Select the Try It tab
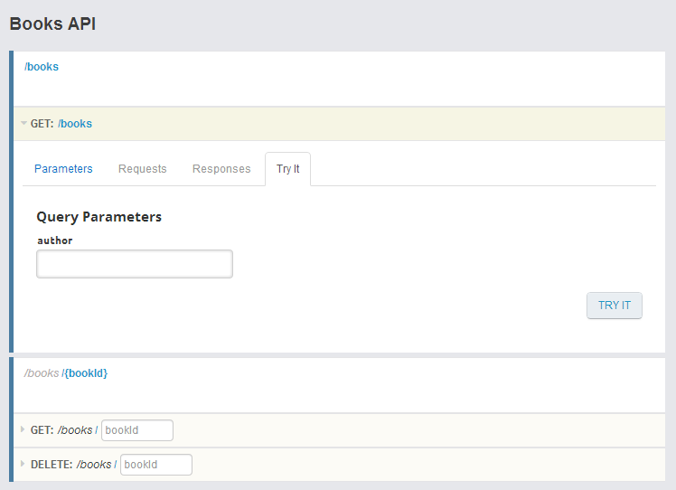Image resolution: width=676 pixels, height=490 pixels. point(287,169)
